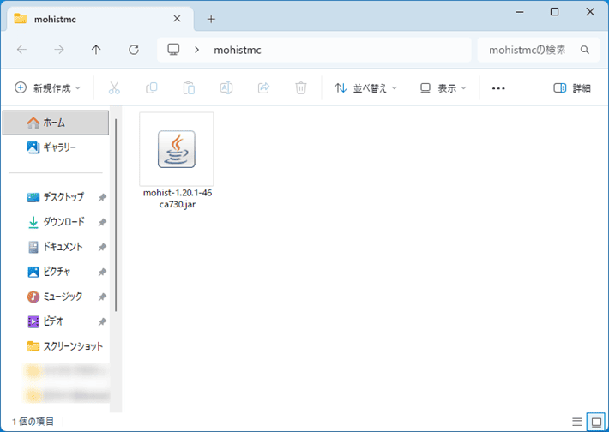
Task: Select ホーム in the navigation pane
Action: tap(56, 123)
